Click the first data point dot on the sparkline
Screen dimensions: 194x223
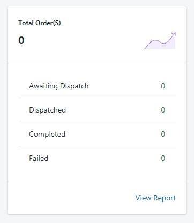[x=151, y=42]
